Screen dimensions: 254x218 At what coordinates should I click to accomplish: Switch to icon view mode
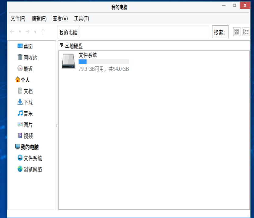237,32
